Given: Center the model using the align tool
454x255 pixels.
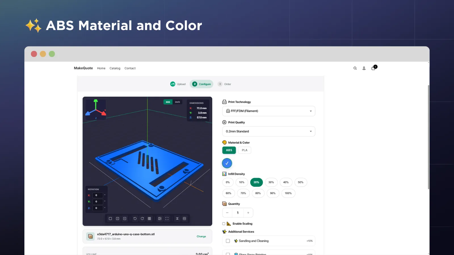Looking at the screenshot, I should click(177, 218).
